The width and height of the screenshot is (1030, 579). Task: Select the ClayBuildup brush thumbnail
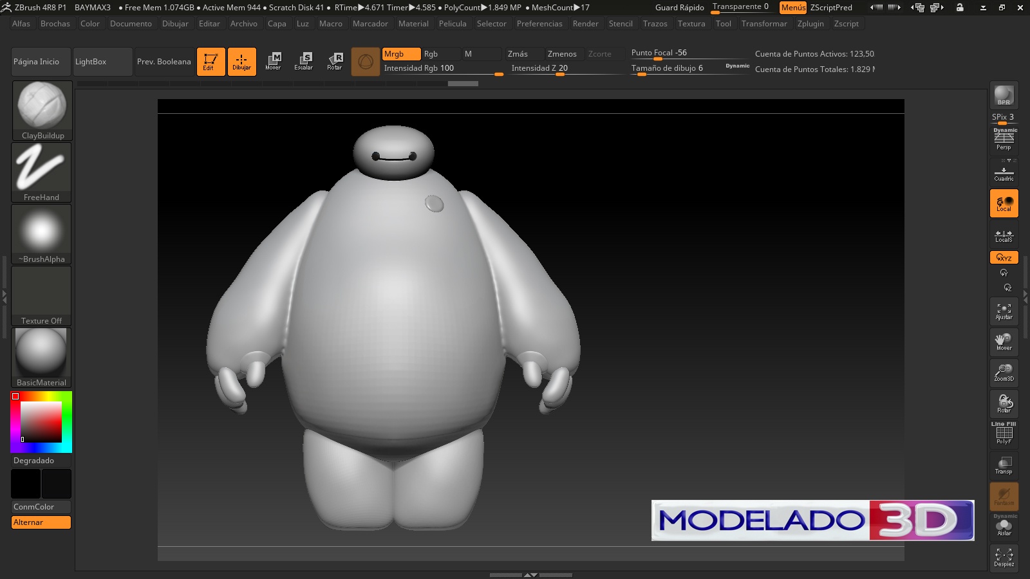click(x=41, y=110)
